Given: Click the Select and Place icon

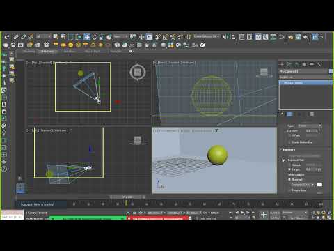Looking at the screenshot, I should coord(109,37).
